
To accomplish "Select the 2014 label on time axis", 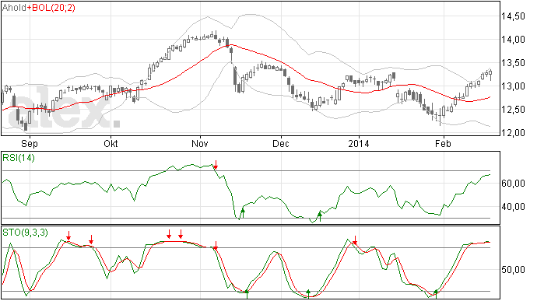I will click(x=359, y=143).
